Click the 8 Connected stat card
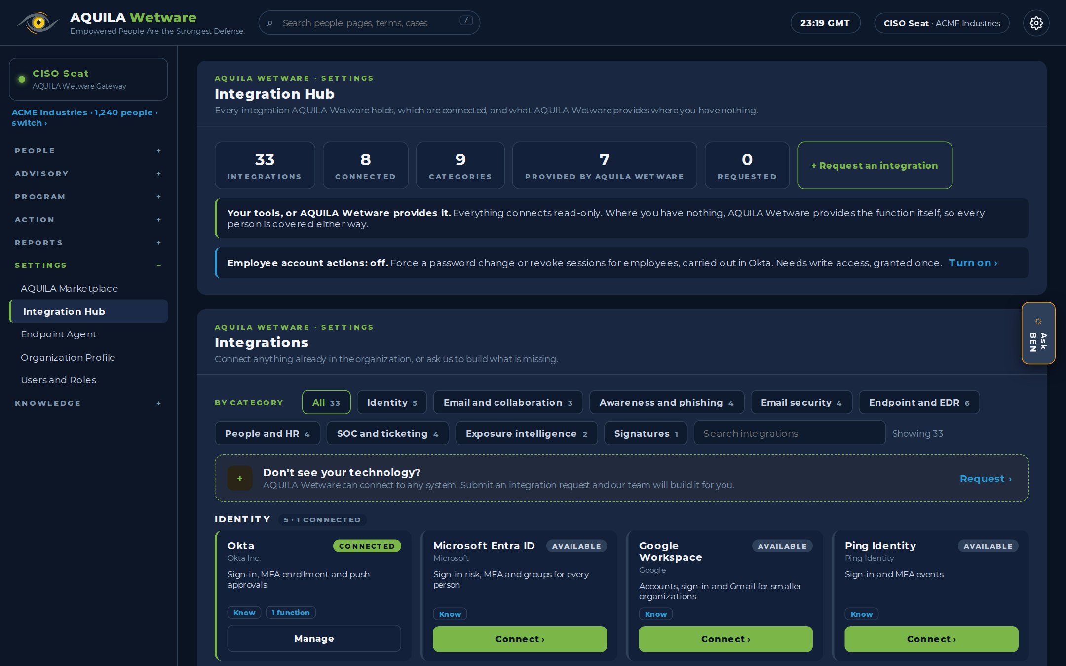 [x=365, y=165]
